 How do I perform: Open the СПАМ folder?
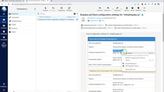22,25
